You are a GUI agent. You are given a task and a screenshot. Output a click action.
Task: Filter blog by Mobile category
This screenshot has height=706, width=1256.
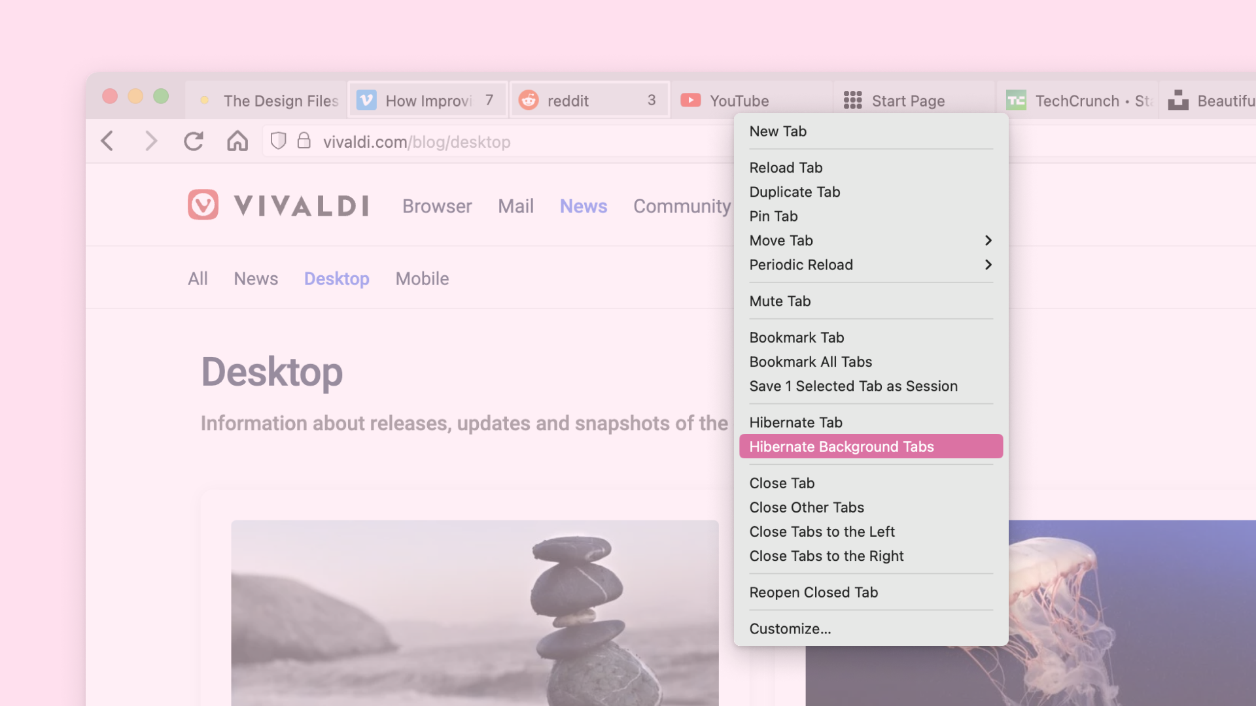click(422, 278)
